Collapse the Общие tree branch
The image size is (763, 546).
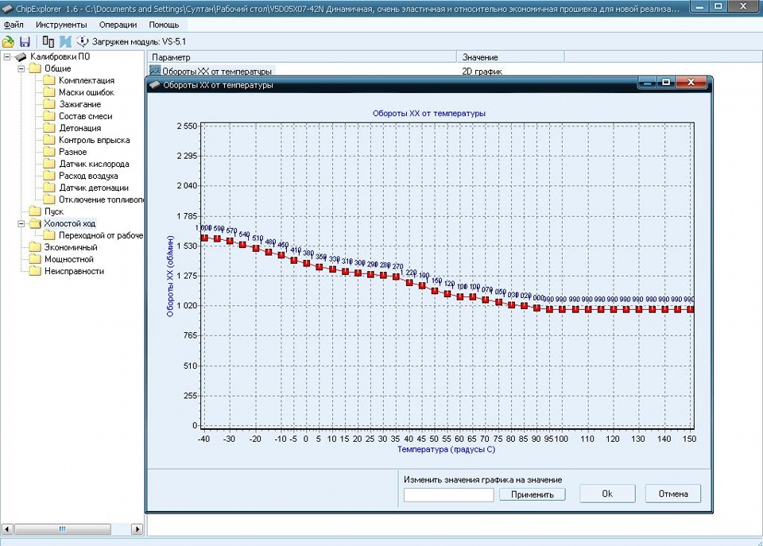pyautogui.click(x=21, y=68)
